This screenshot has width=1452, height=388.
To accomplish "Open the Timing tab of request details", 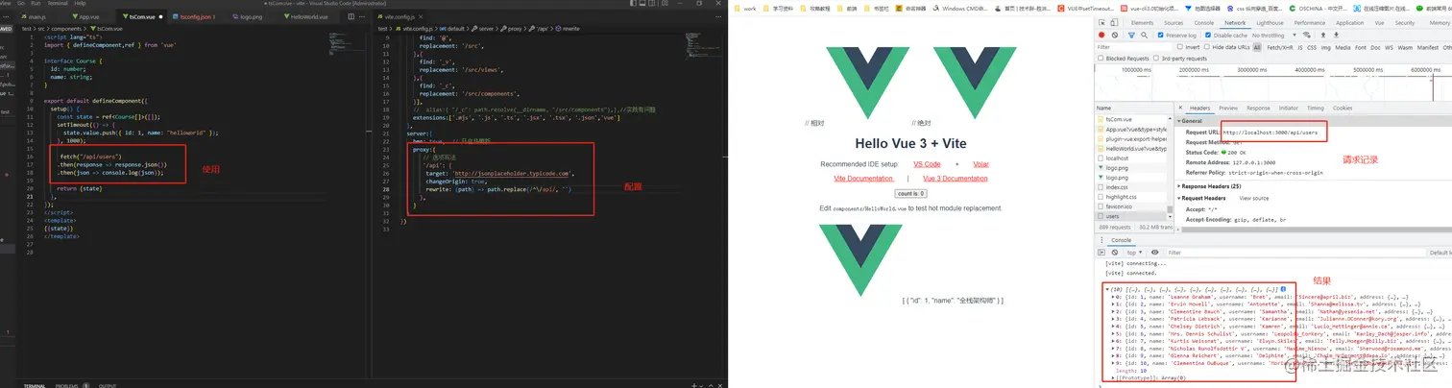I will click(x=1316, y=108).
